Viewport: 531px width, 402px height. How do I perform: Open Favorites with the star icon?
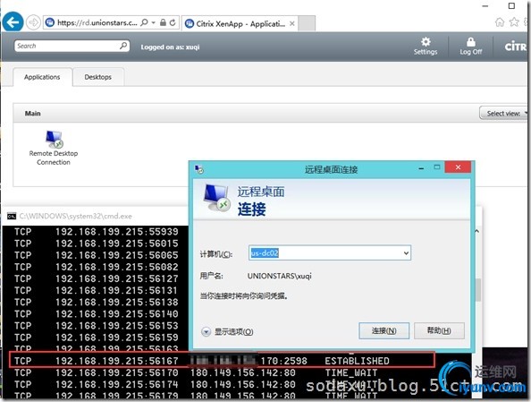[514, 22]
